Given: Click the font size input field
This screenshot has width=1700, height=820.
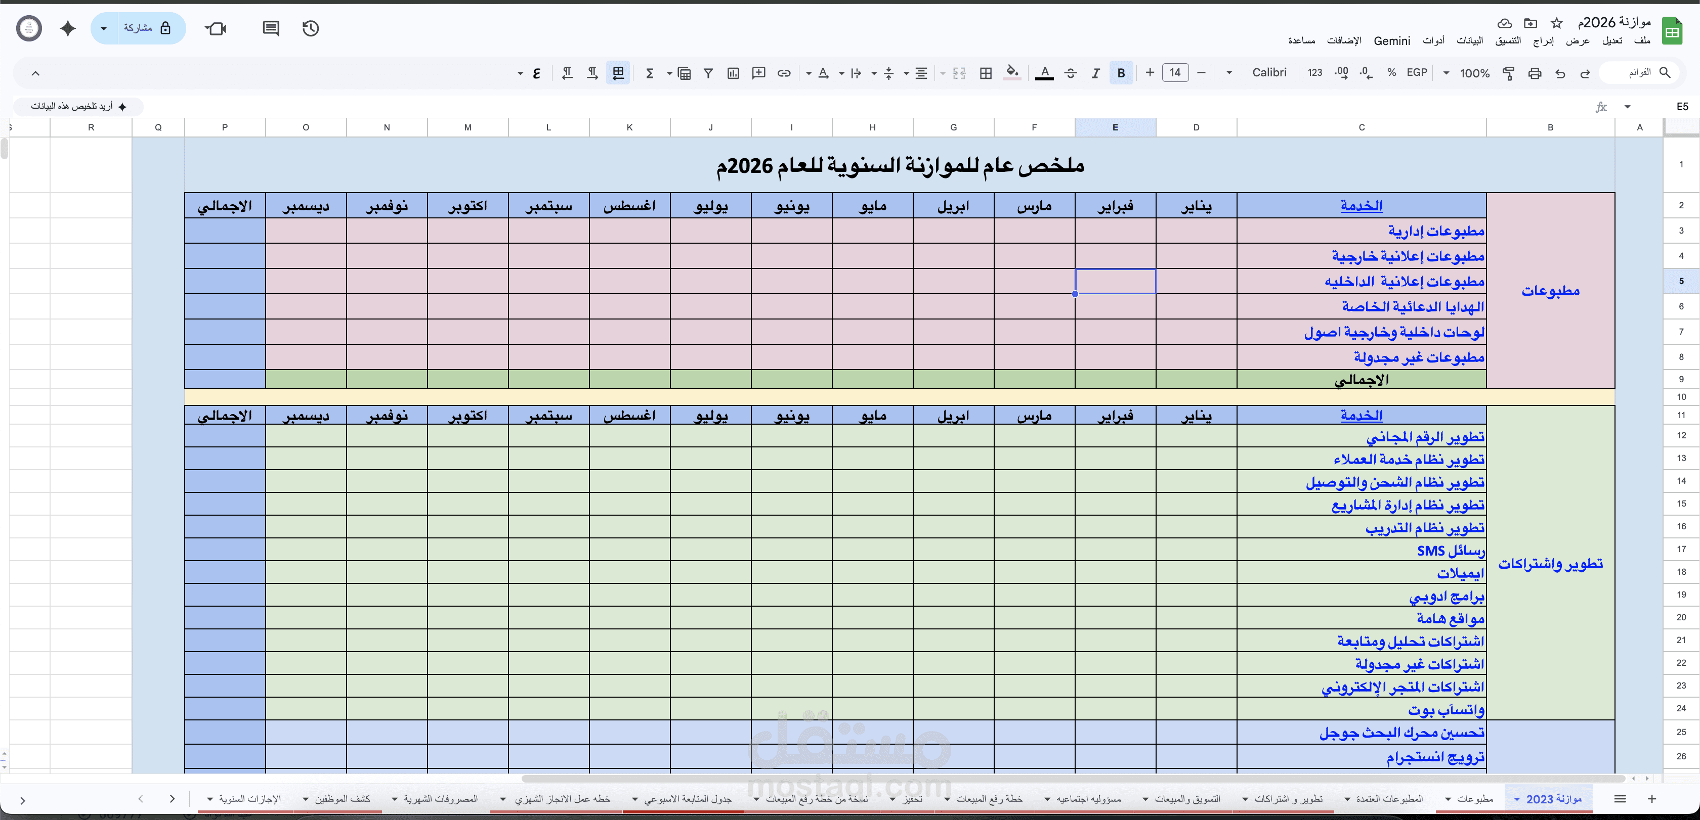Looking at the screenshot, I should (x=1175, y=72).
